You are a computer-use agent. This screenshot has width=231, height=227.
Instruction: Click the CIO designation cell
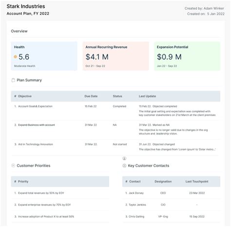[163, 205]
